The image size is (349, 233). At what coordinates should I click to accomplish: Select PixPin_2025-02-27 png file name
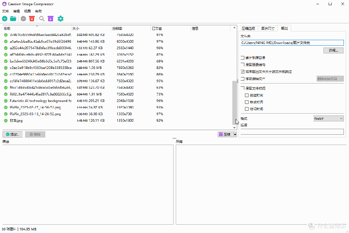point(35,107)
